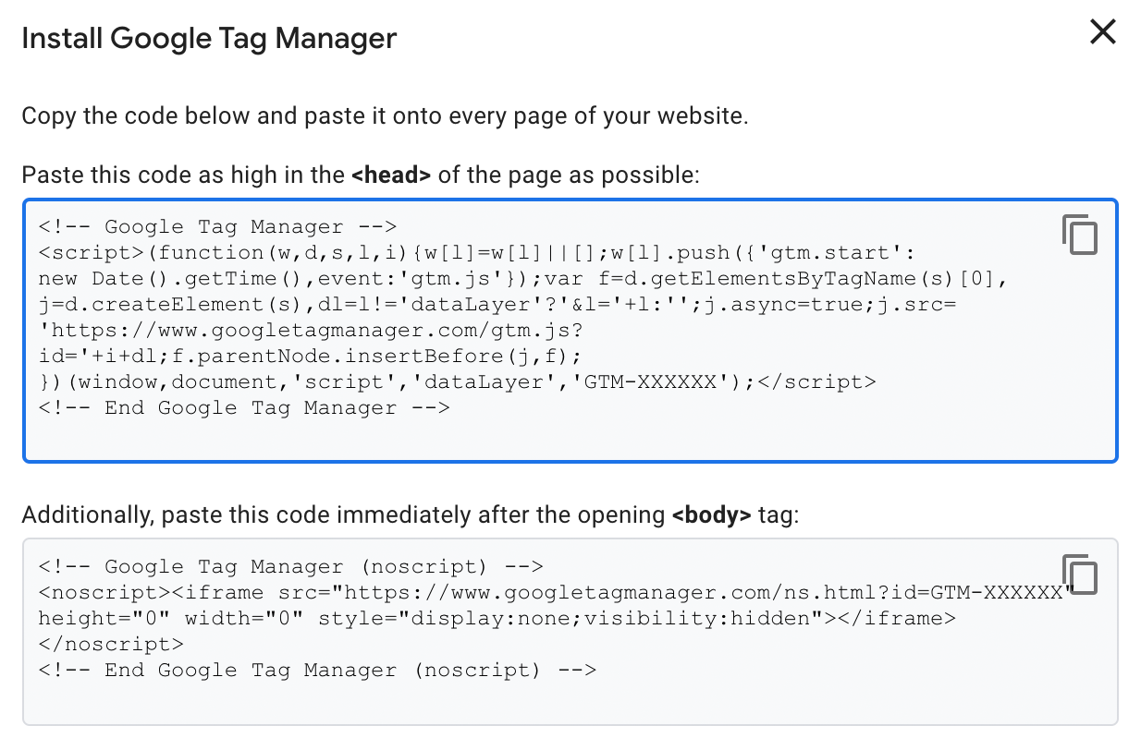Click the height="0" width="0" style line
This screenshot has height=750, width=1141.
point(497,618)
